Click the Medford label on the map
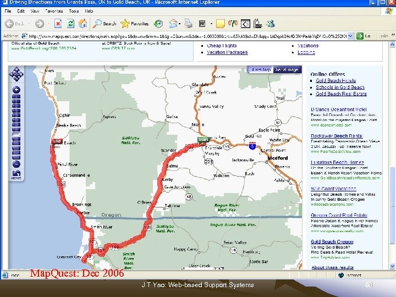This screenshot has width=396, height=297. click(x=278, y=158)
